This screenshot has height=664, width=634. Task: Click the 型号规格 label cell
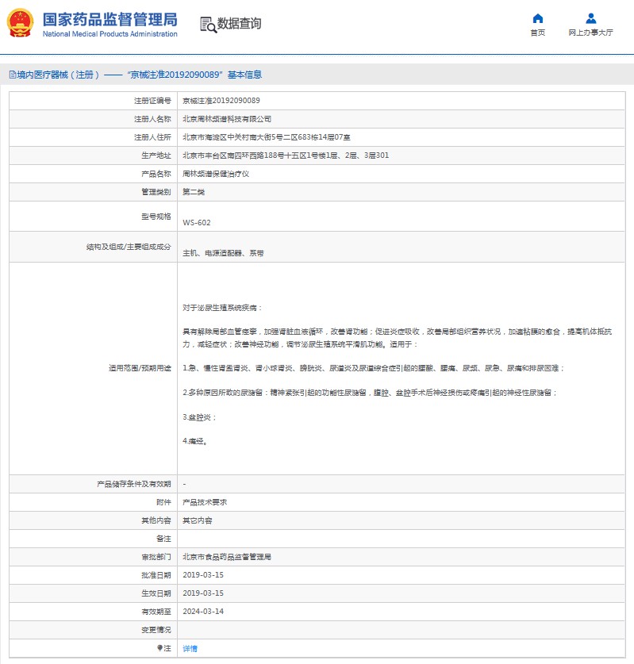coord(93,217)
